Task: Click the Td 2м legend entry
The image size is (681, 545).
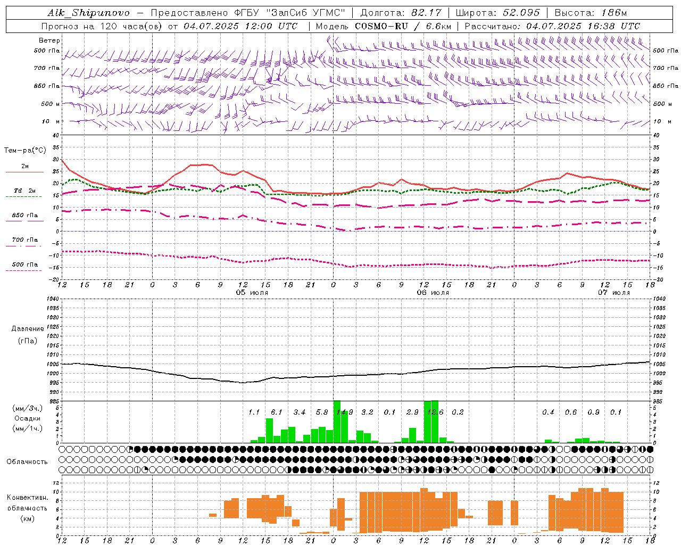Action: pyautogui.click(x=25, y=191)
